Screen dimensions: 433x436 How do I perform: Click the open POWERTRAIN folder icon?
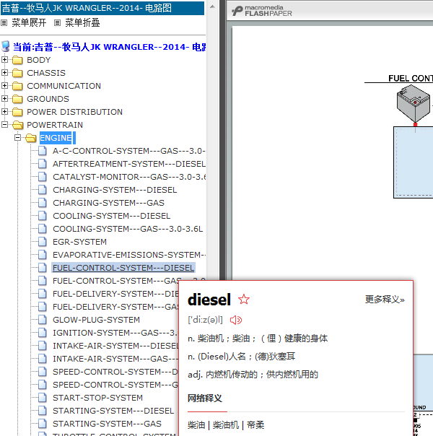coord(17,125)
